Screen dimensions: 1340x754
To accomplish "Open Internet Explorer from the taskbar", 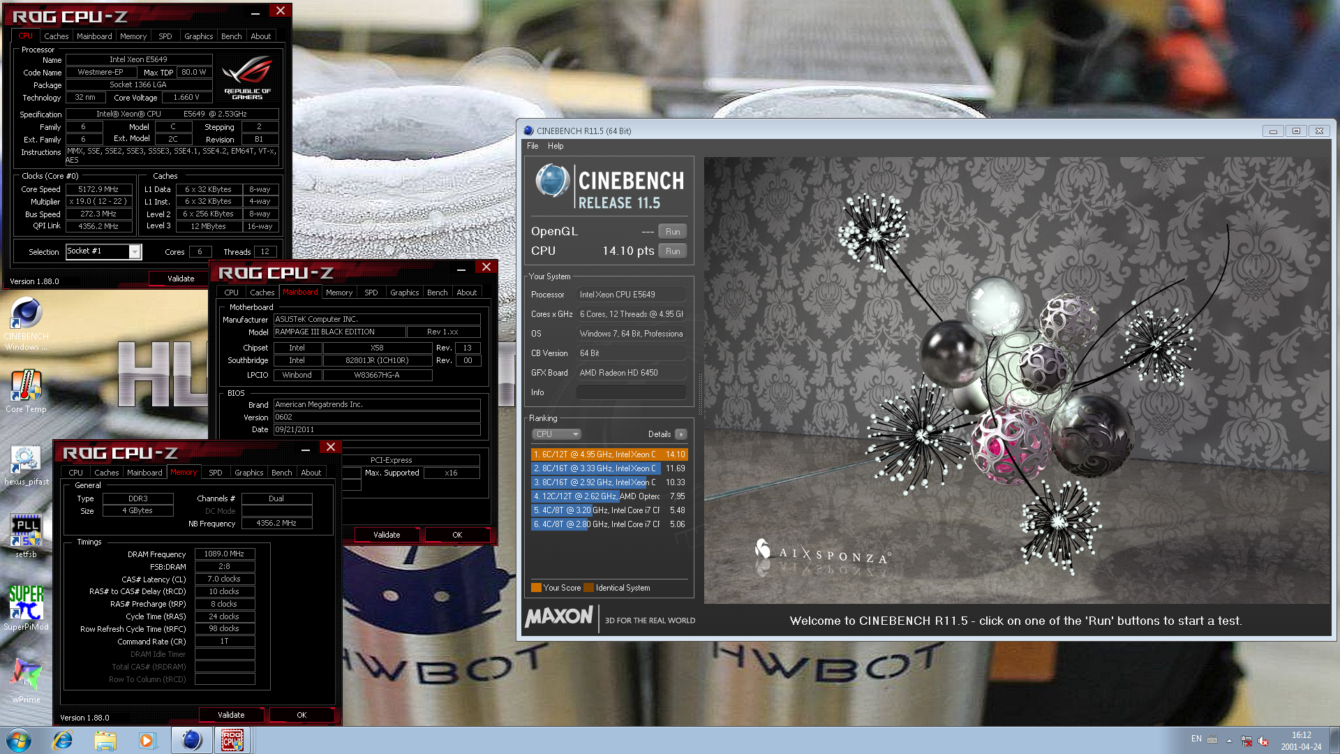I will tap(63, 740).
